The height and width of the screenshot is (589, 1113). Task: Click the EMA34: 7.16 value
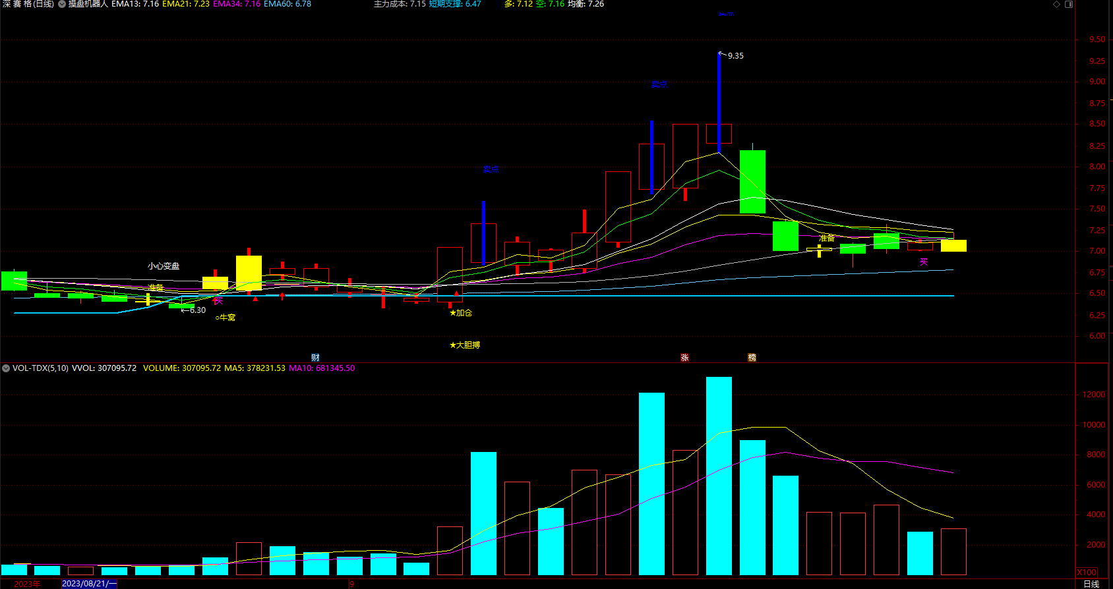point(237,4)
